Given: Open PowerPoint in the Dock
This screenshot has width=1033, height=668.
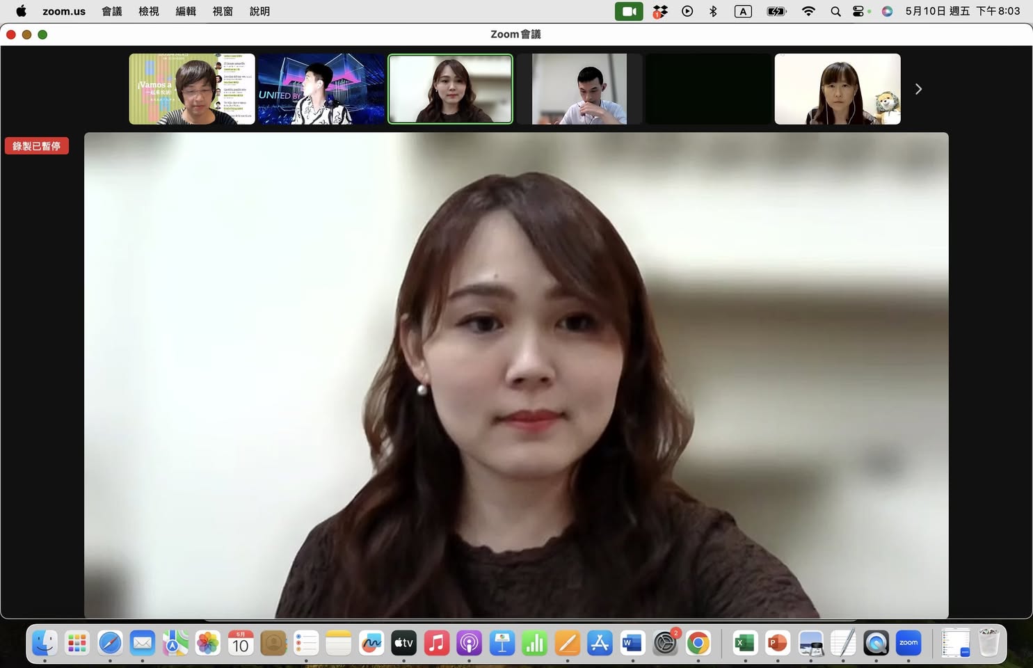Looking at the screenshot, I should pos(778,643).
